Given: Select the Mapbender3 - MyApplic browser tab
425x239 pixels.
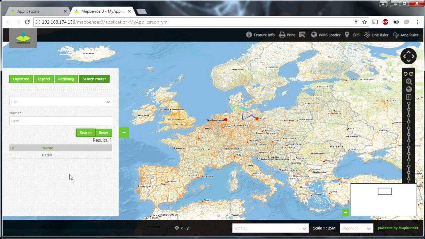Looking at the screenshot, I should (x=103, y=11).
